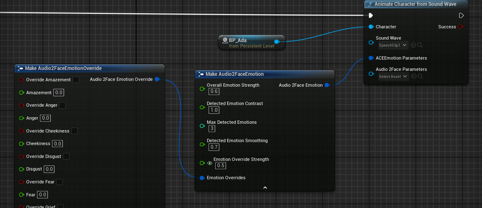Click the Emotion Overrides input pin
This screenshot has height=208, width=482.
202,178
